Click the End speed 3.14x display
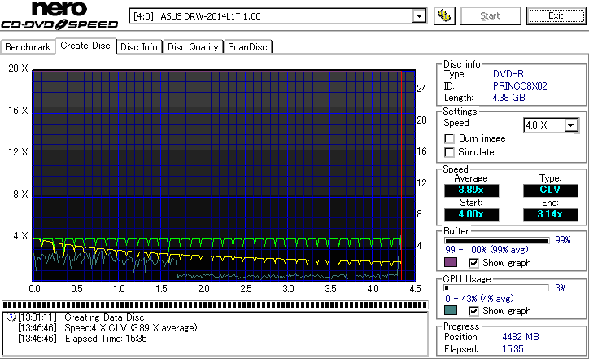The height and width of the screenshot is (359, 589). [550, 215]
